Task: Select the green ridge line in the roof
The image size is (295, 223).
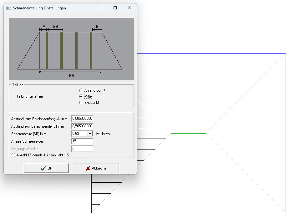Action: (188, 134)
